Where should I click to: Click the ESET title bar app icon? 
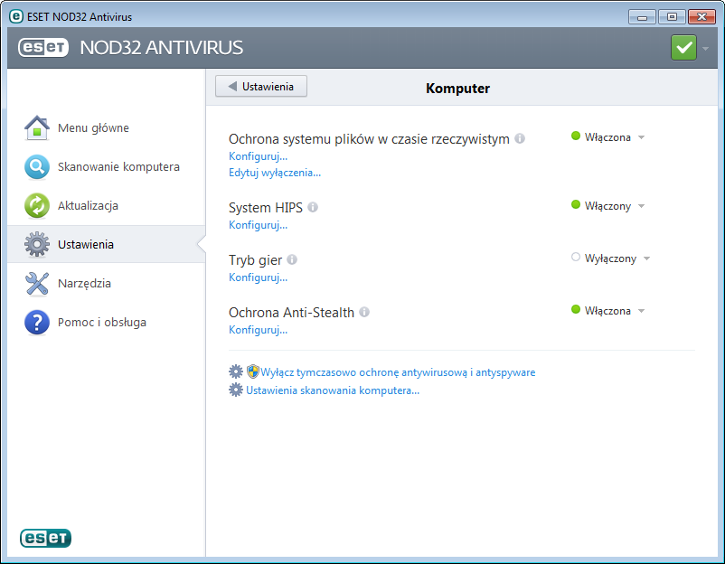(15, 16)
